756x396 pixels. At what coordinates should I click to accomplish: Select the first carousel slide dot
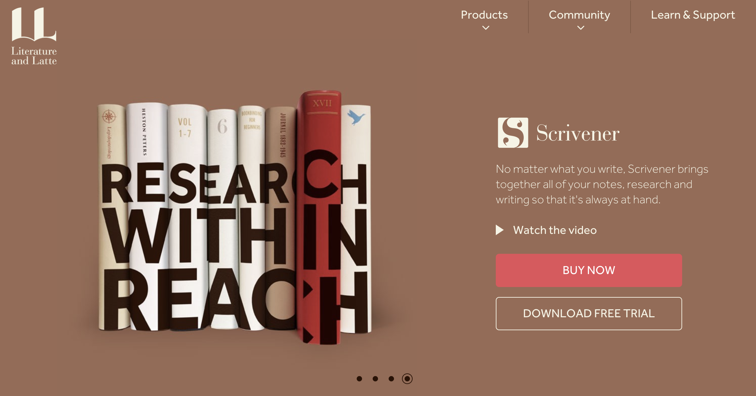[x=359, y=379]
